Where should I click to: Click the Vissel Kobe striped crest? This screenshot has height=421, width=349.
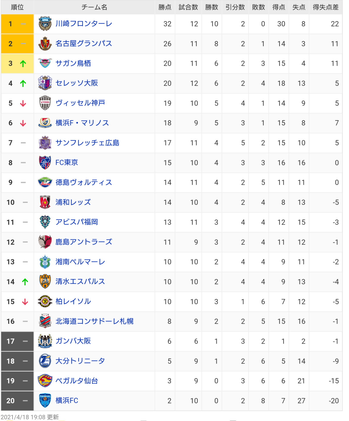point(45,103)
